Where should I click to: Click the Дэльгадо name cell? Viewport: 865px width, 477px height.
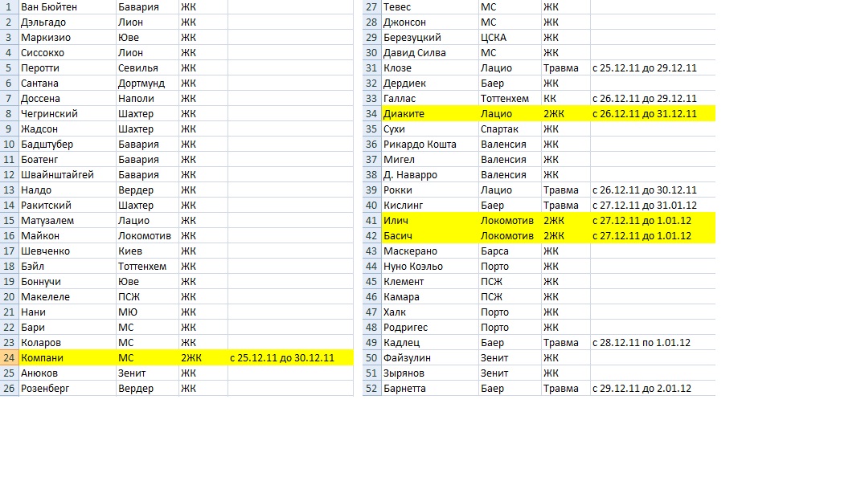(x=68, y=22)
